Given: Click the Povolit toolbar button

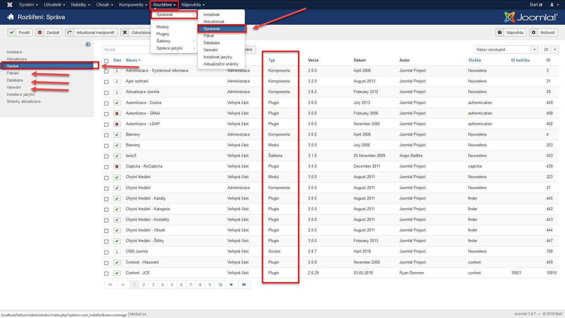Looking at the screenshot, I should [x=20, y=32].
